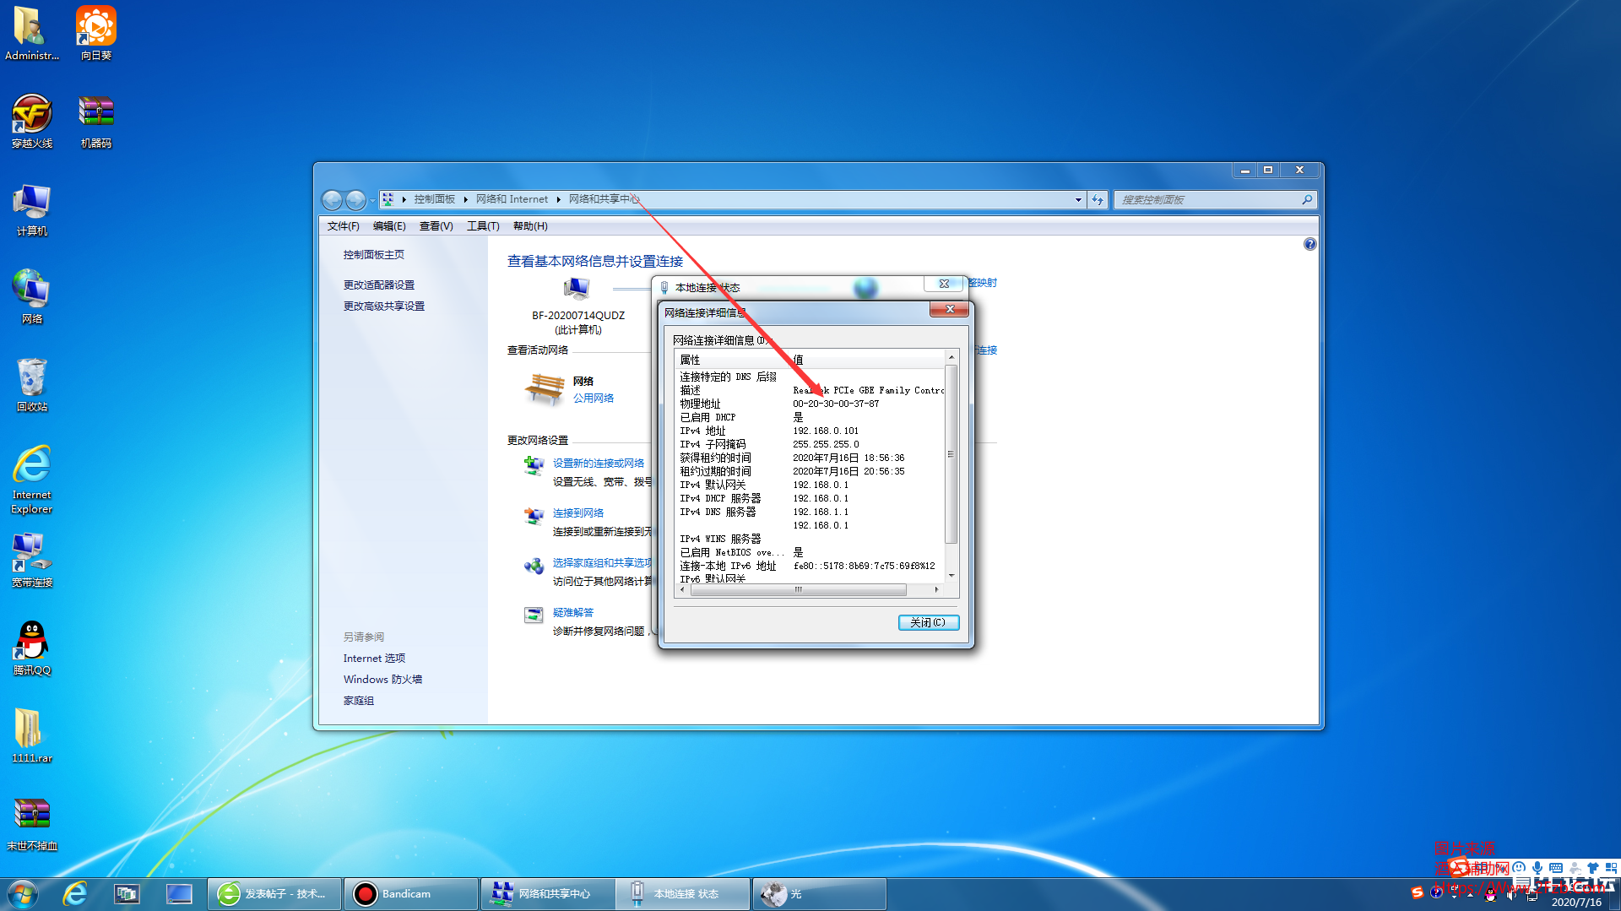Screen dimensions: 1621x911
Task: Click the details list horizontal scrollbar thumb
Action: tap(798, 590)
